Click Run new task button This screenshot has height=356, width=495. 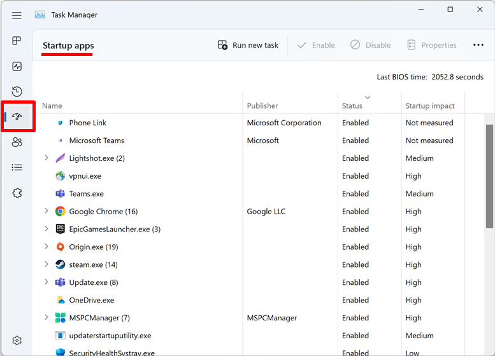[x=248, y=45]
